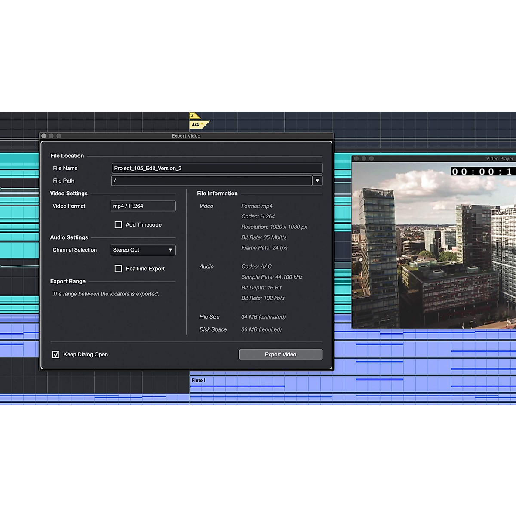The image size is (516, 516).
Task: Open the Channel Selection Stereo Out dropdown
Action: point(143,250)
